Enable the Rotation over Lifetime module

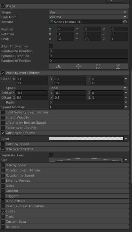point(3,170)
